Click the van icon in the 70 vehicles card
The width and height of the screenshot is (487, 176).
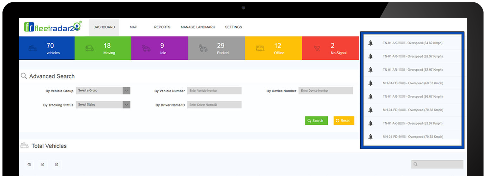(x=33, y=48)
